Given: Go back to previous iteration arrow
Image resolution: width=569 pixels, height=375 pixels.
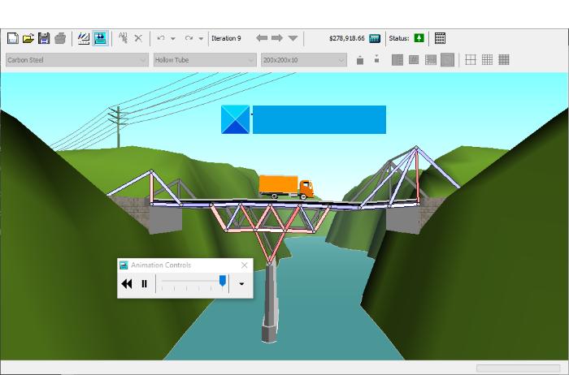Looking at the screenshot, I should click(x=262, y=38).
